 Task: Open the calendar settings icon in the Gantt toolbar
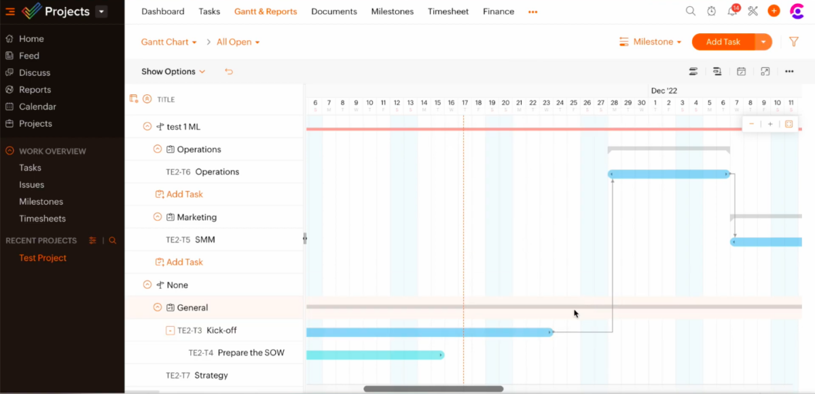[741, 71]
